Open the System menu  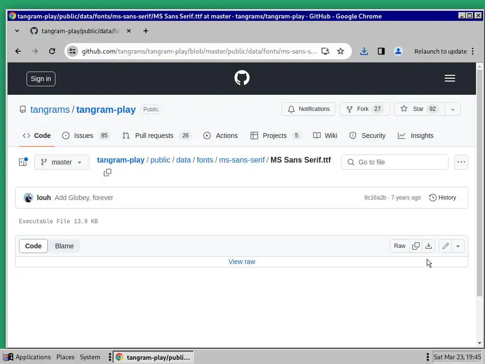90,357
